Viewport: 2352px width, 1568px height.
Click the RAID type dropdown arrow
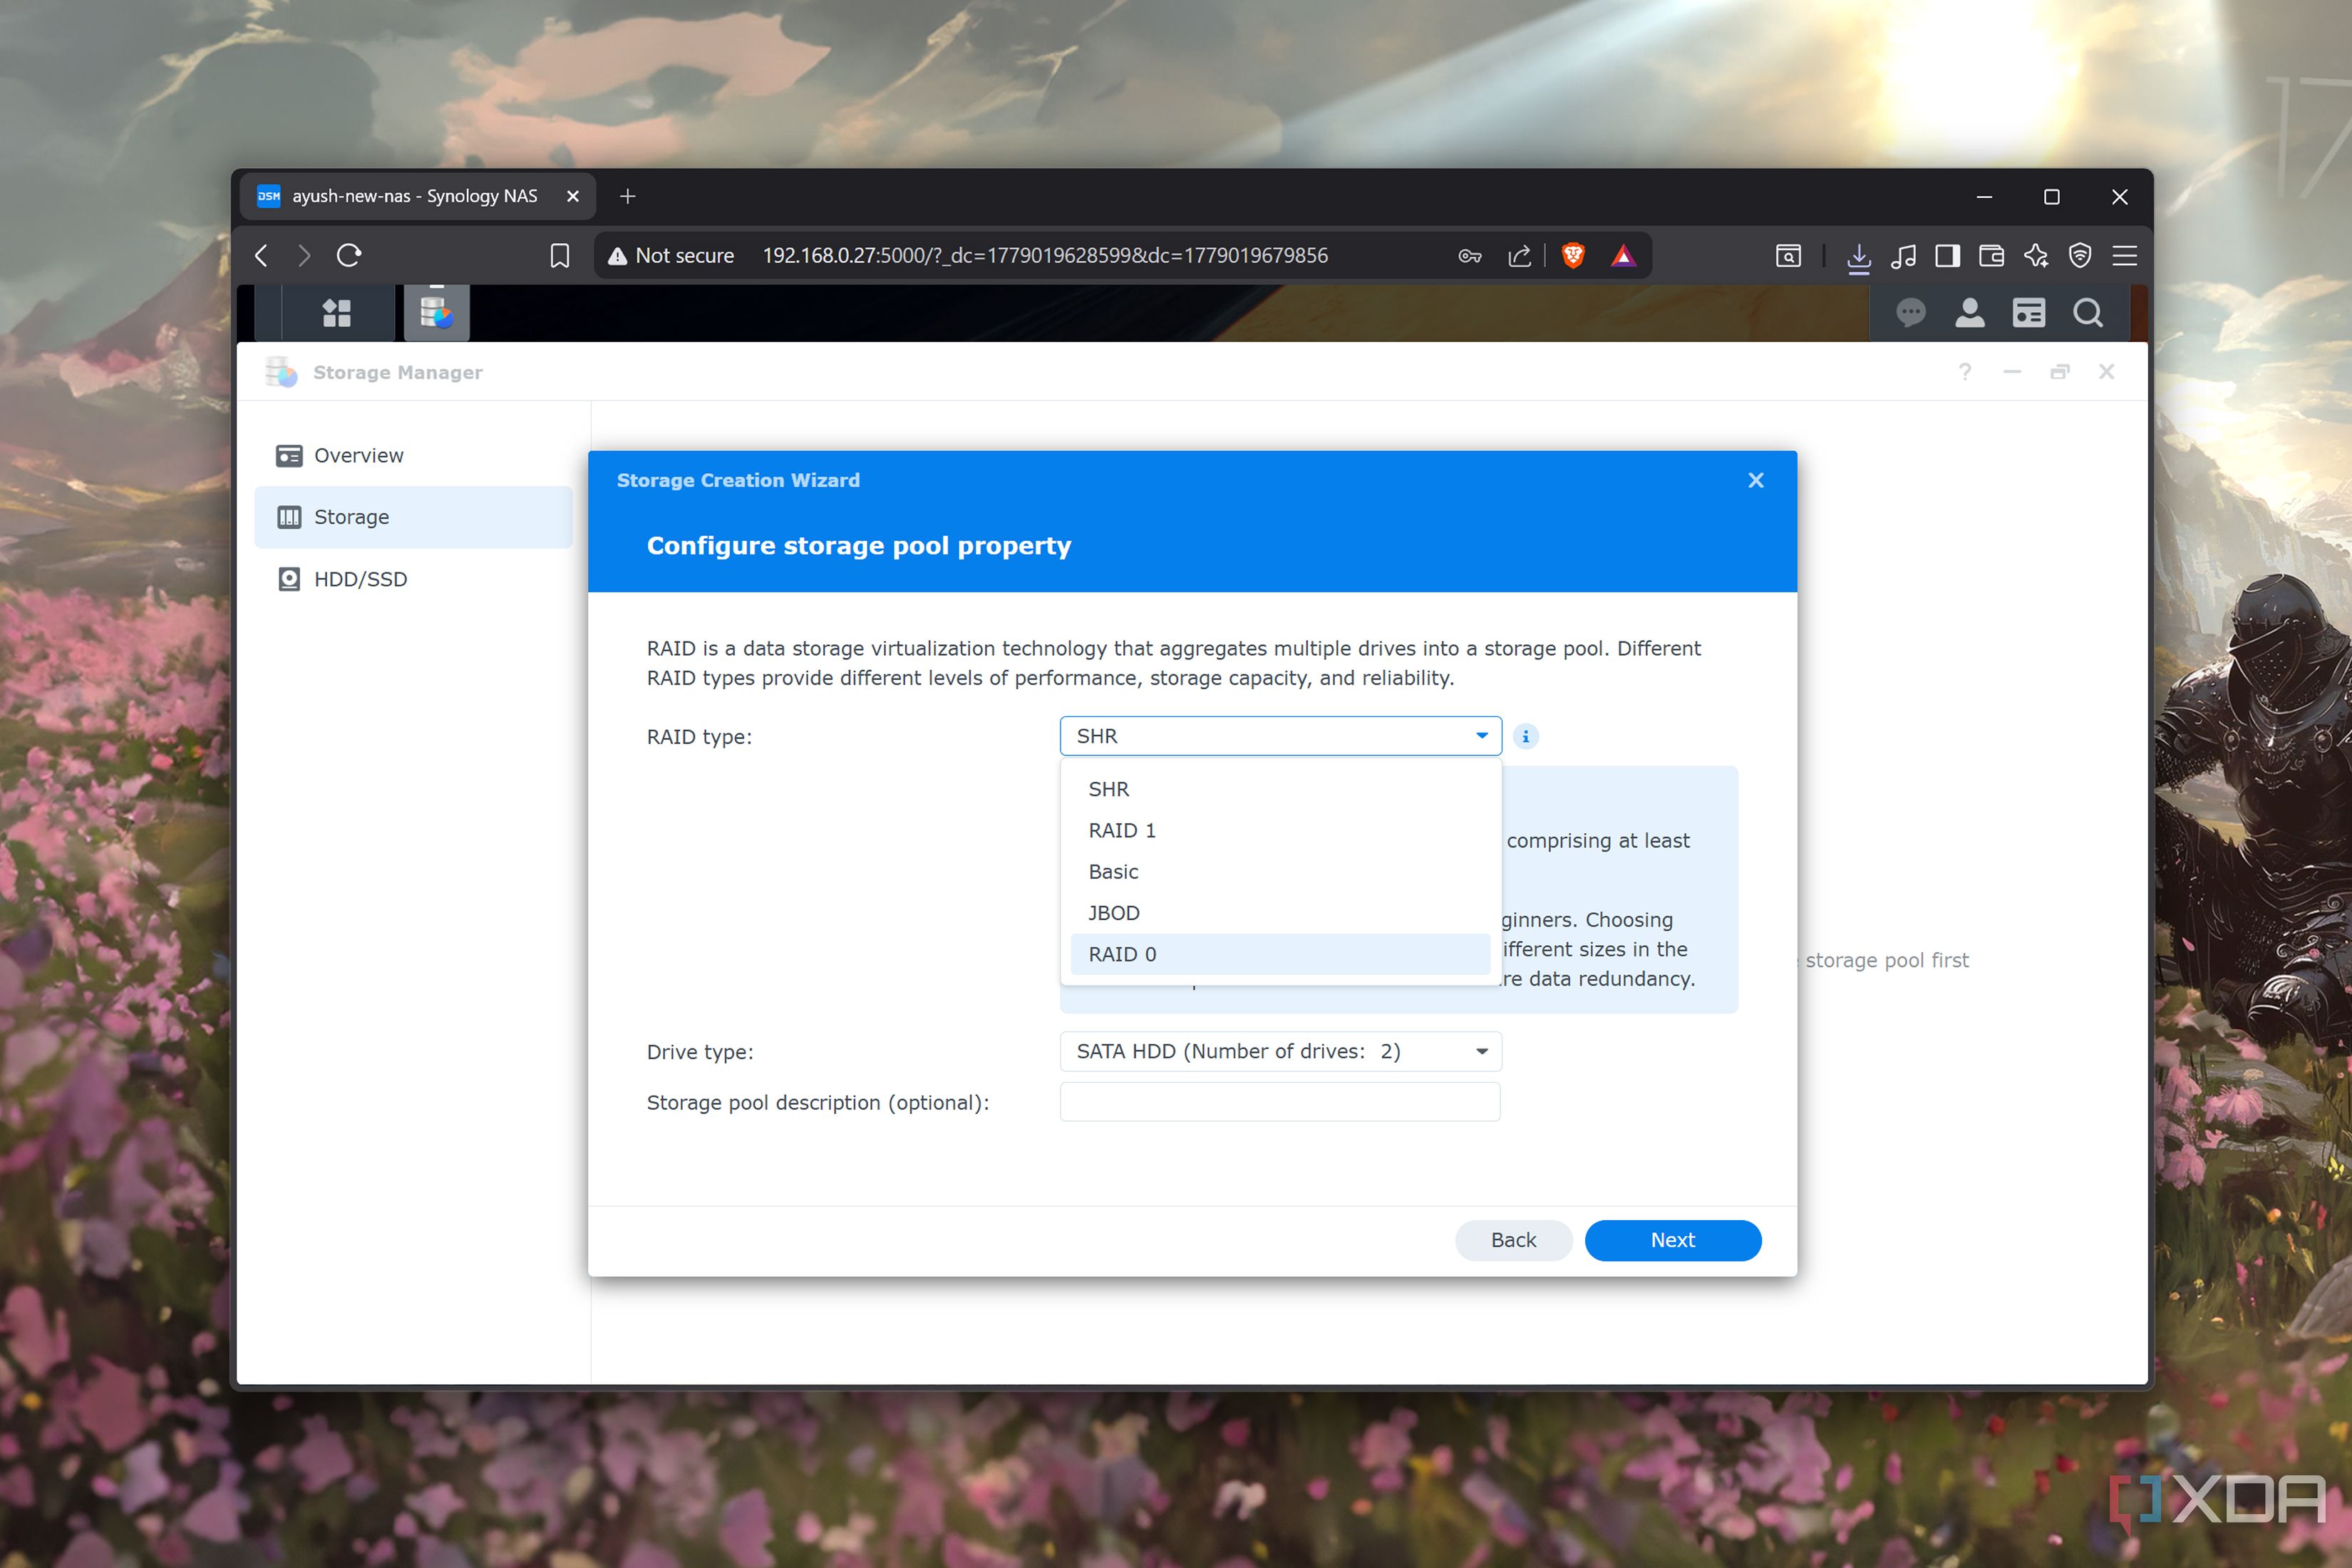tap(1482, 736)
